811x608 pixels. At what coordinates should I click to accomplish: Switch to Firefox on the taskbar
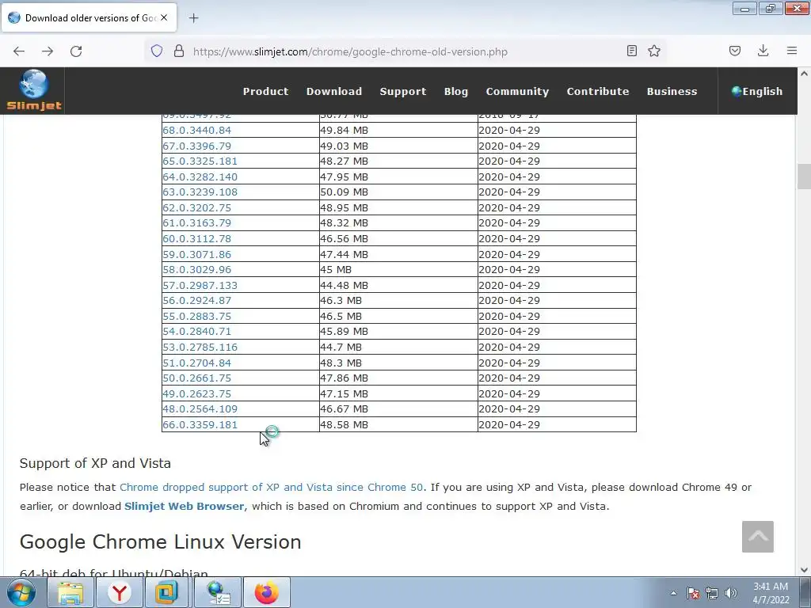click(x=266, y=592)
